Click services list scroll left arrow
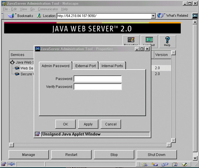 pos(11,145)
